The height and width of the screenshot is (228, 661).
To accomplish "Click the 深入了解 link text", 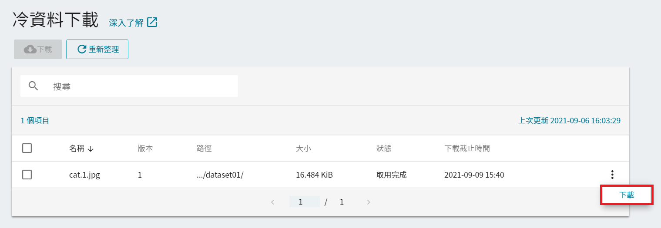I will [126, 23].
